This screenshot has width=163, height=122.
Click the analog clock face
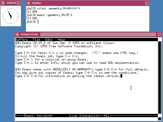click(10, 16)
